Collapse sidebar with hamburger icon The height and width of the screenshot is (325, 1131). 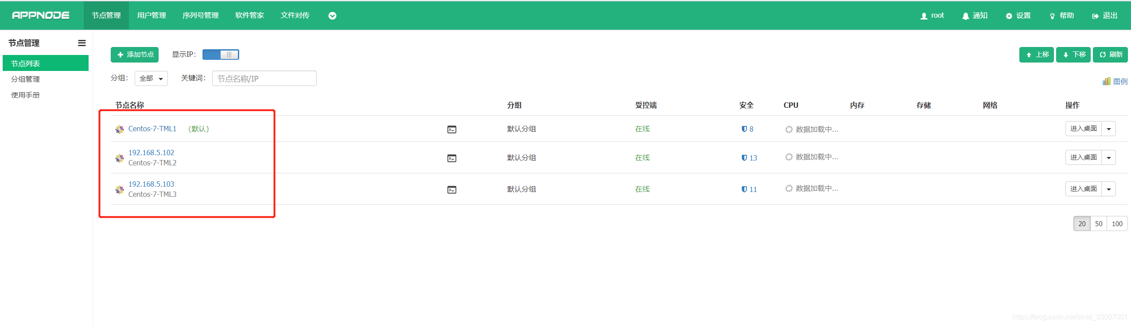coord(82,43)
